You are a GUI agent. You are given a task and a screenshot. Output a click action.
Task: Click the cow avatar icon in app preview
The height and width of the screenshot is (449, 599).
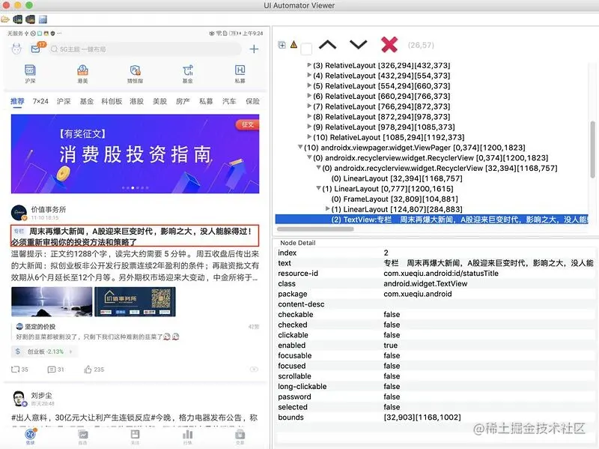point(16,49)
